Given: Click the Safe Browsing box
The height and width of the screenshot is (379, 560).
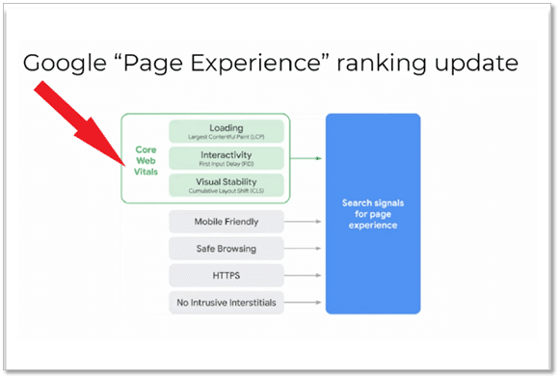Looking at the screenshot, I should pyautogui.click(x=227, y=249).
